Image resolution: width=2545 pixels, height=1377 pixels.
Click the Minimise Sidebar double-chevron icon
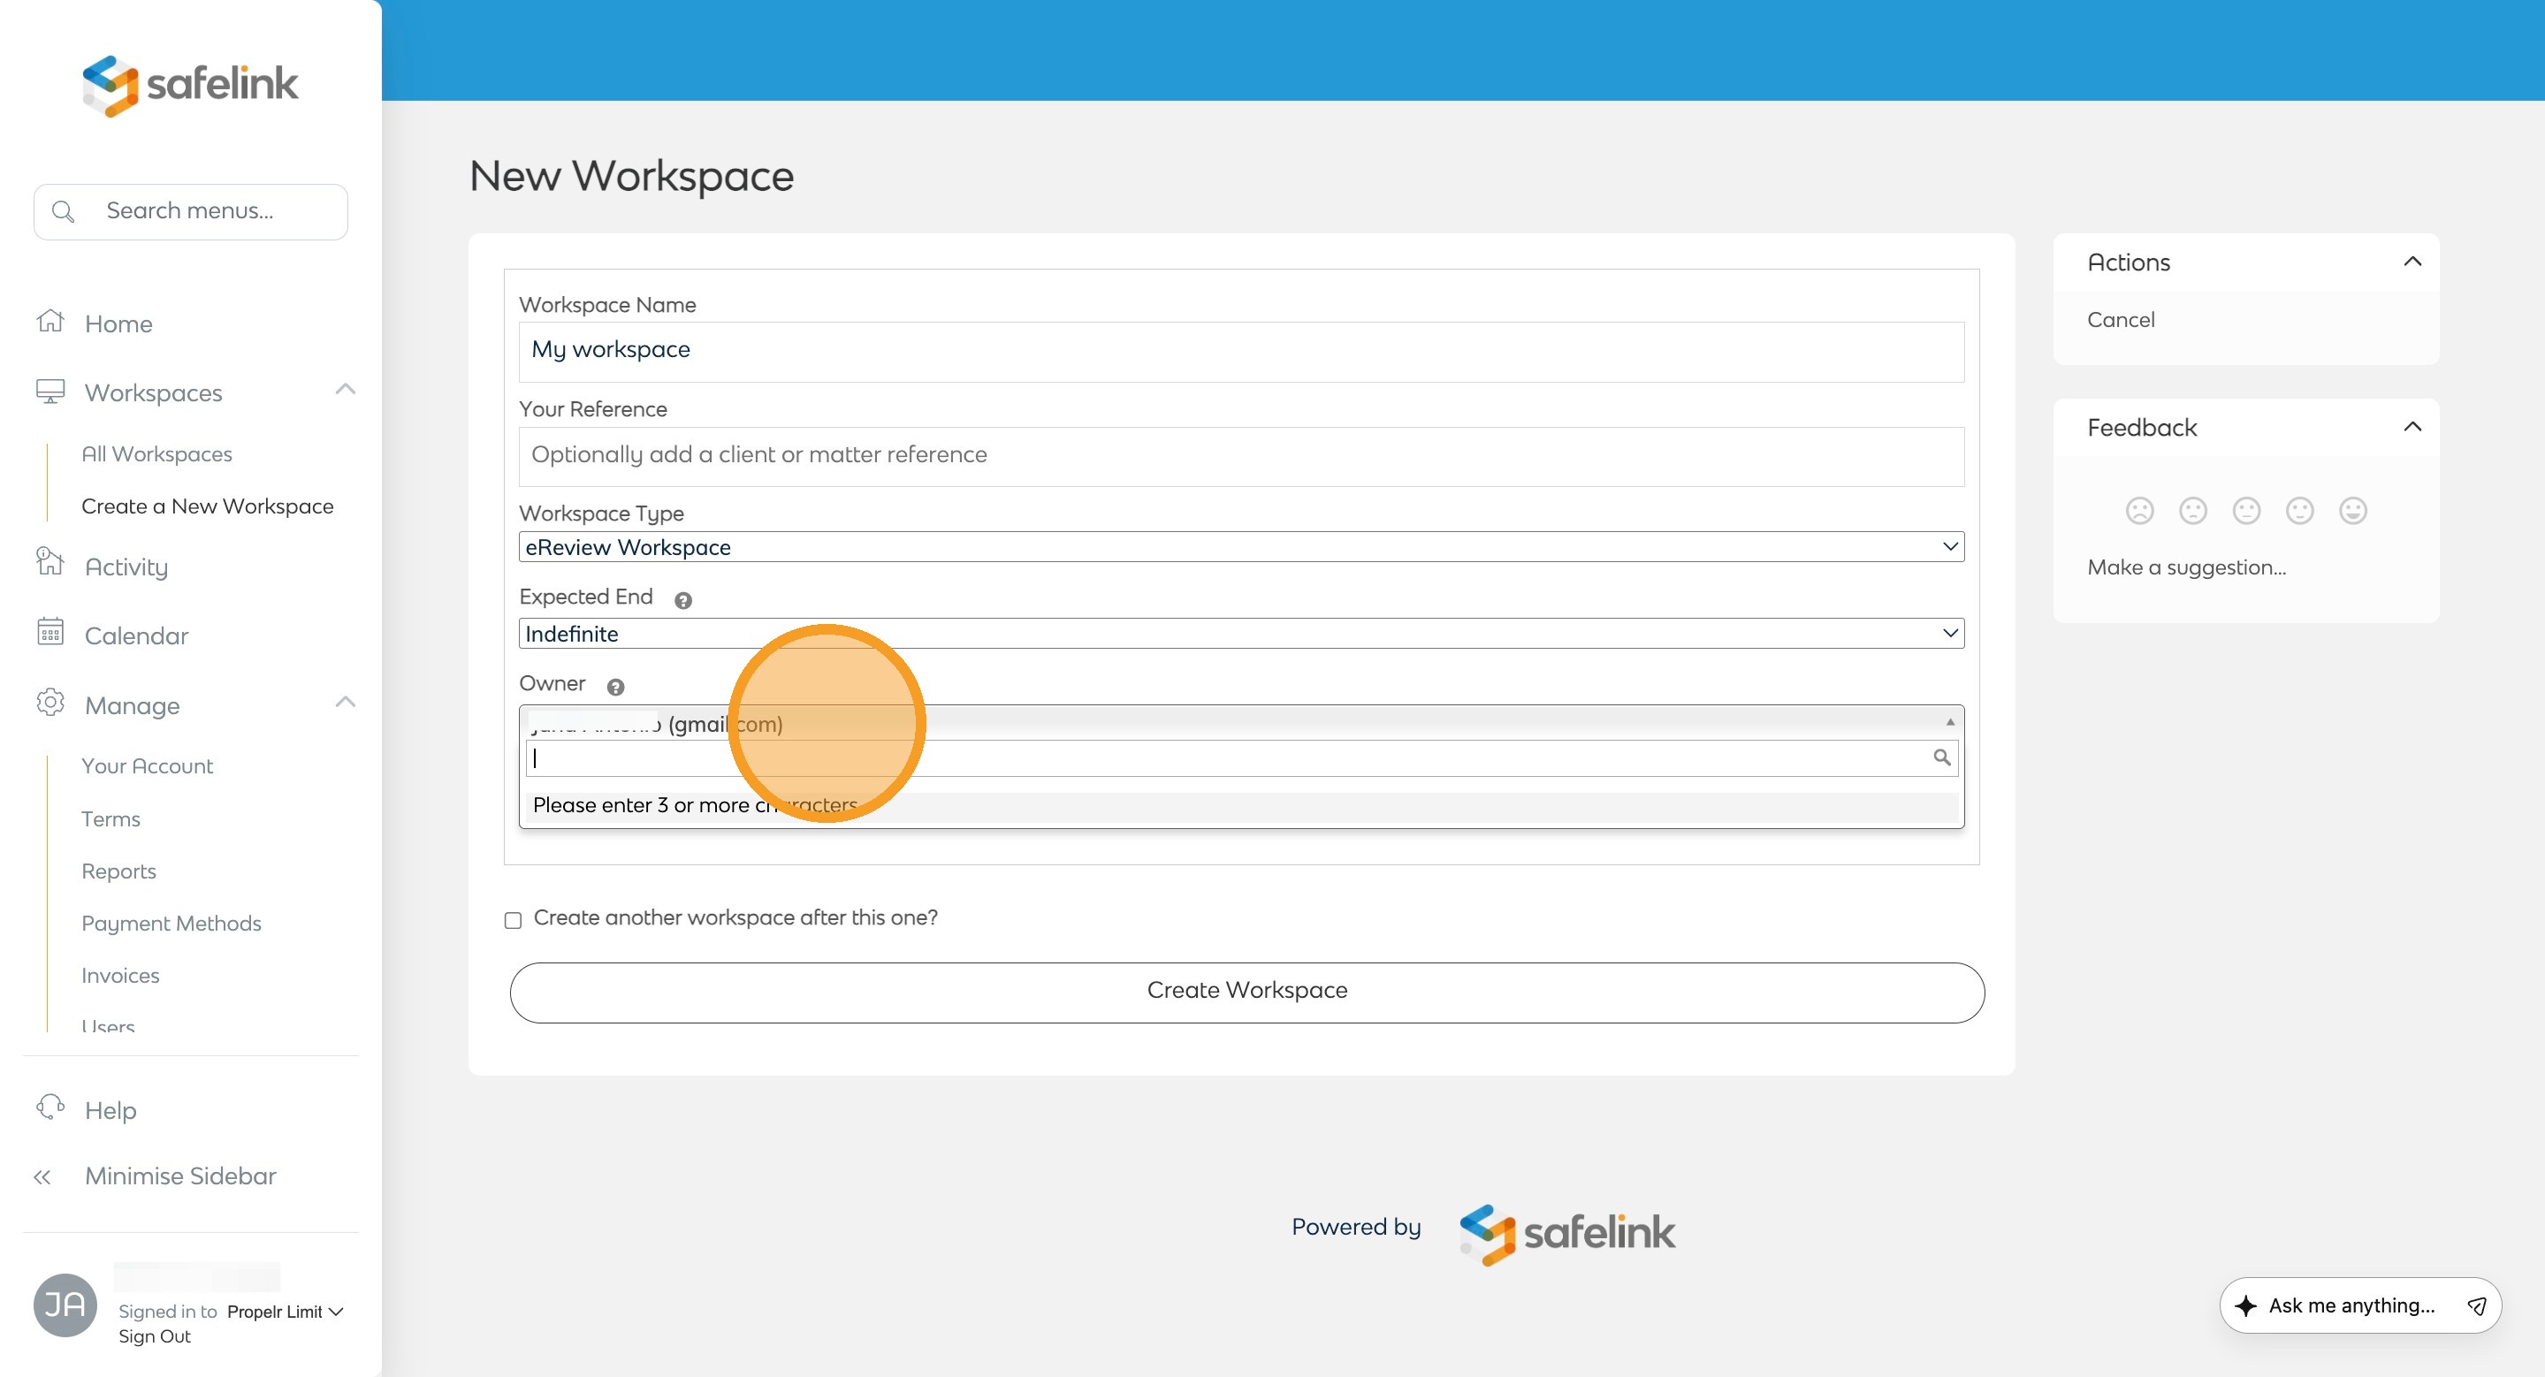point(42,1177)
